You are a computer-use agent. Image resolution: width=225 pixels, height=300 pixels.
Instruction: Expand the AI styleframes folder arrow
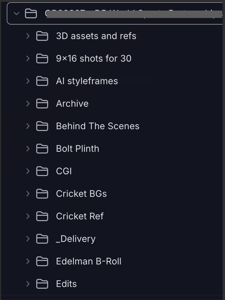(28, 81)
